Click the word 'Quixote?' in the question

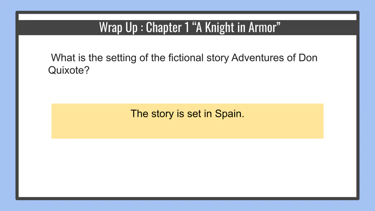tap(69, 70)
